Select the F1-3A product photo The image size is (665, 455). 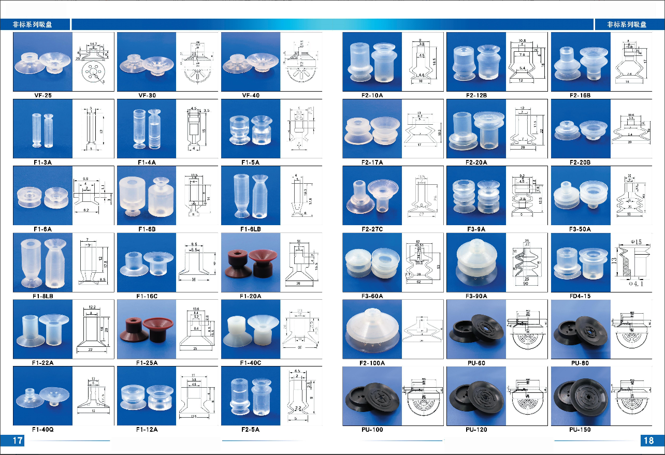pos(42,129)
